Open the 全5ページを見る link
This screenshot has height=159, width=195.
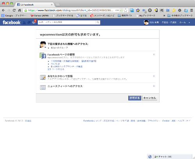point(56,69)
